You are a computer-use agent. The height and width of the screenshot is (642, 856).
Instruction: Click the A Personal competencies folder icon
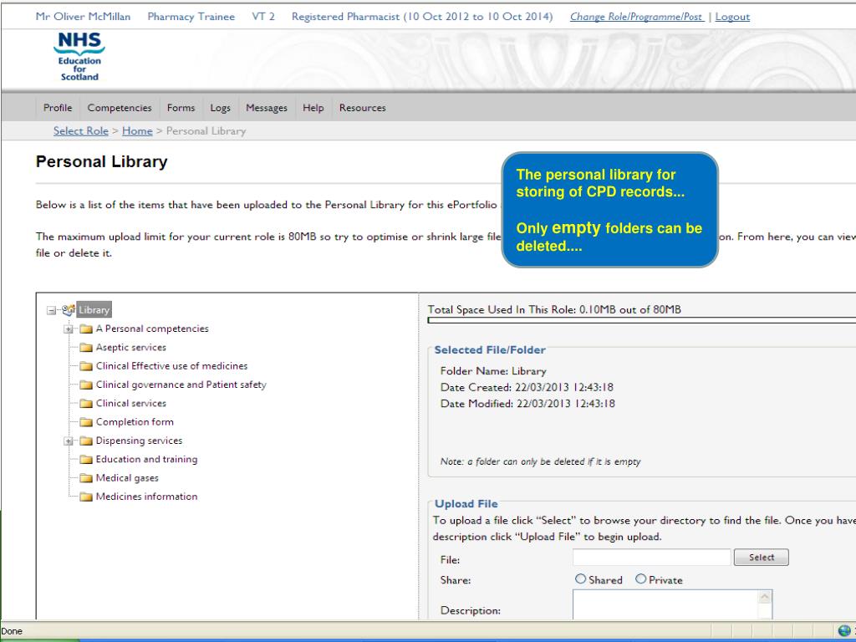[x=86, y=329]
